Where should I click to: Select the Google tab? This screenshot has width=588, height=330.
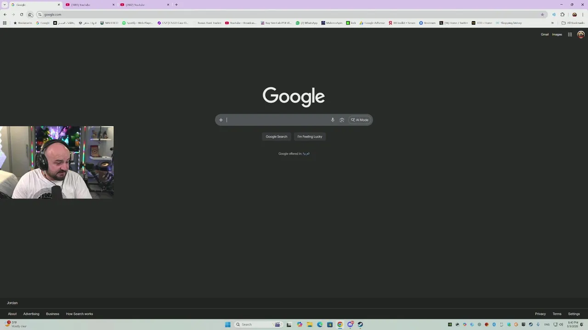click(x=34, y=5)
